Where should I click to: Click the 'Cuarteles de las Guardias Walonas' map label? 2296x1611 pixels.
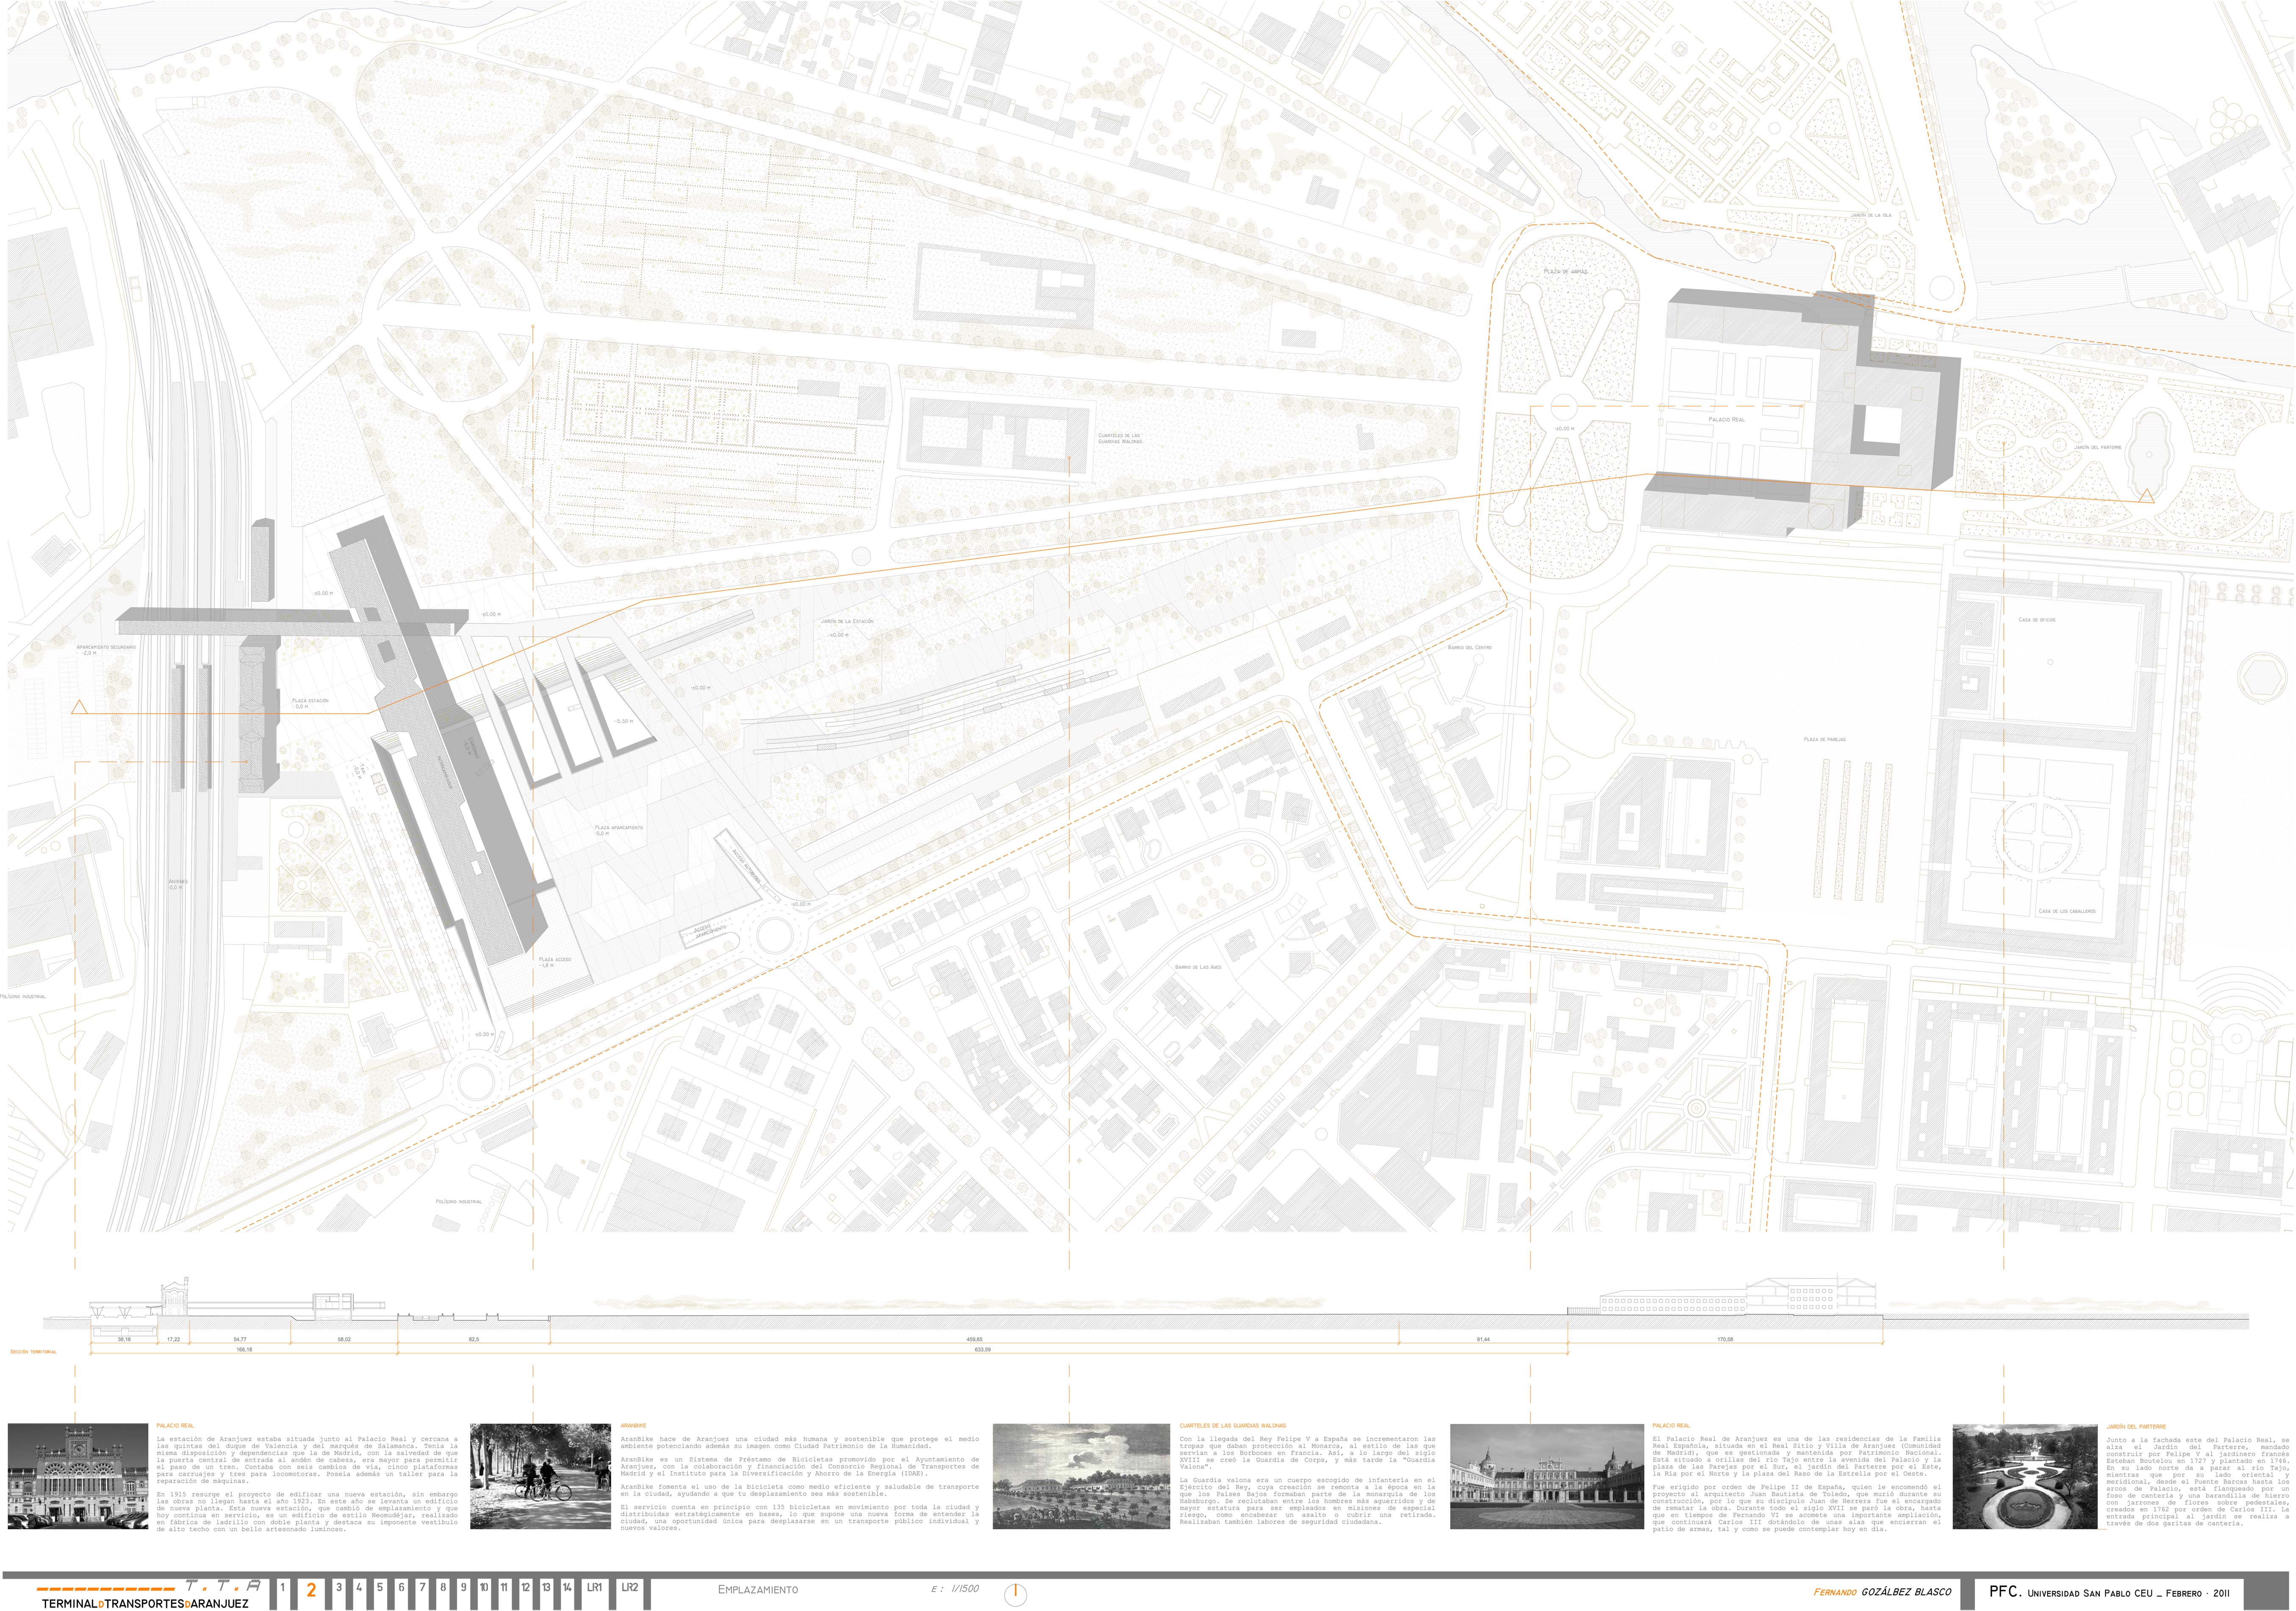point(1119,438)
